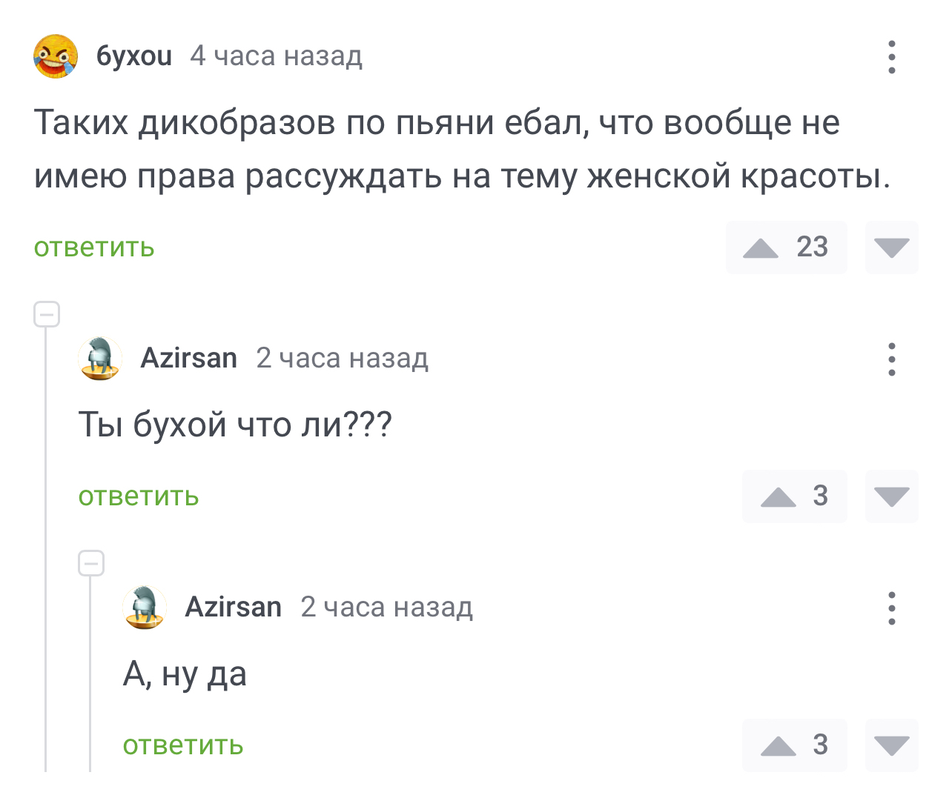The height and width of the screenshot is (798, 952).
Task: Open бухоu's laughing emoji avatar
Action: coord(56,56)
